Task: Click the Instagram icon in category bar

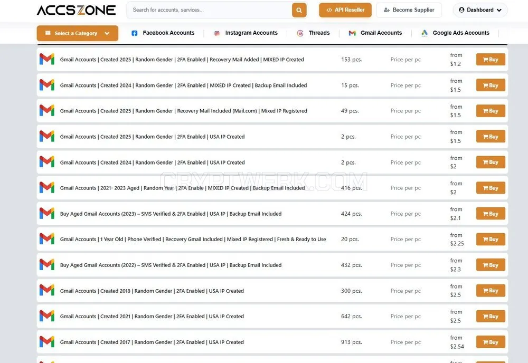Action: point(217,33)
